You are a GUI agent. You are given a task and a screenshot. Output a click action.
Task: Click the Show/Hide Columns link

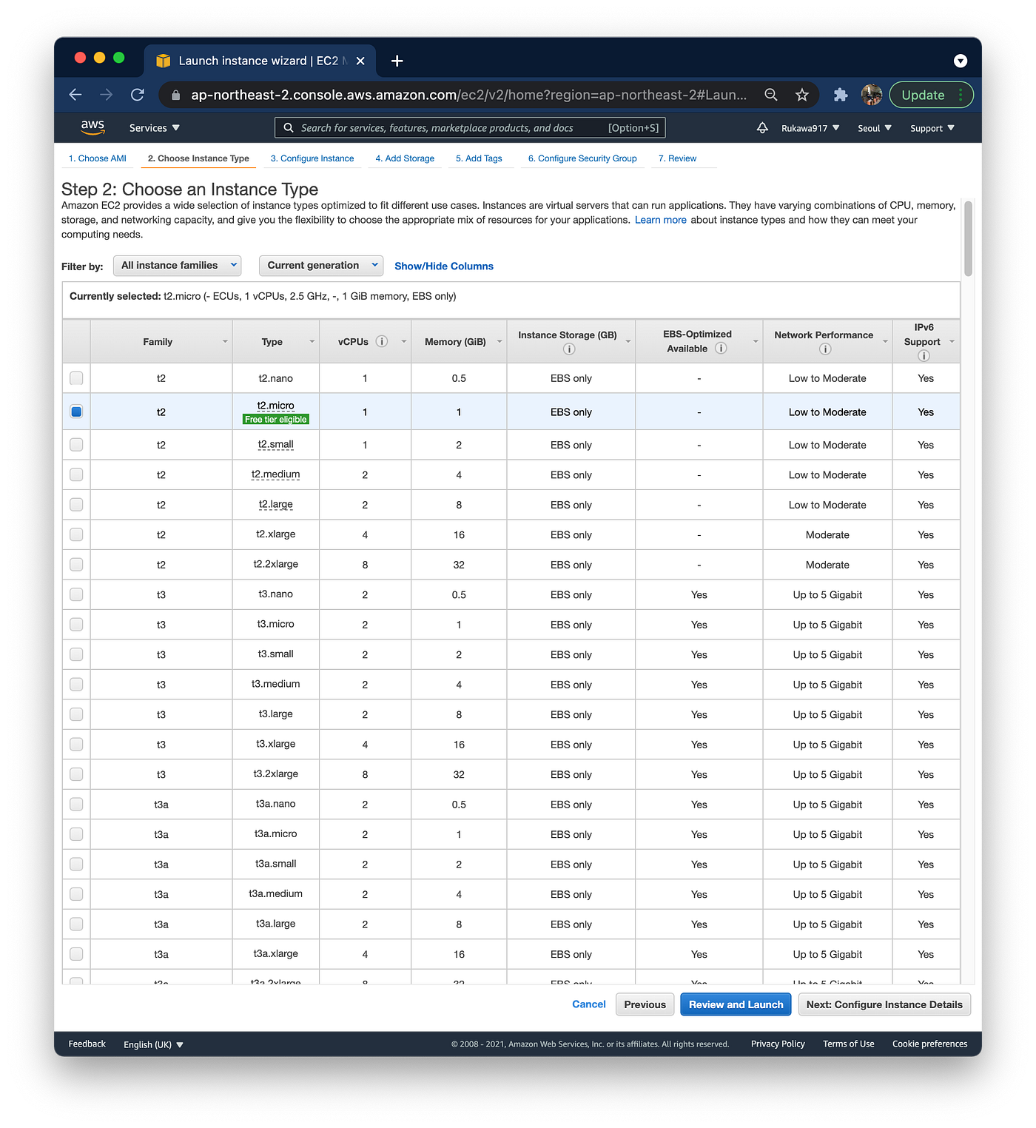click(444, 266)
